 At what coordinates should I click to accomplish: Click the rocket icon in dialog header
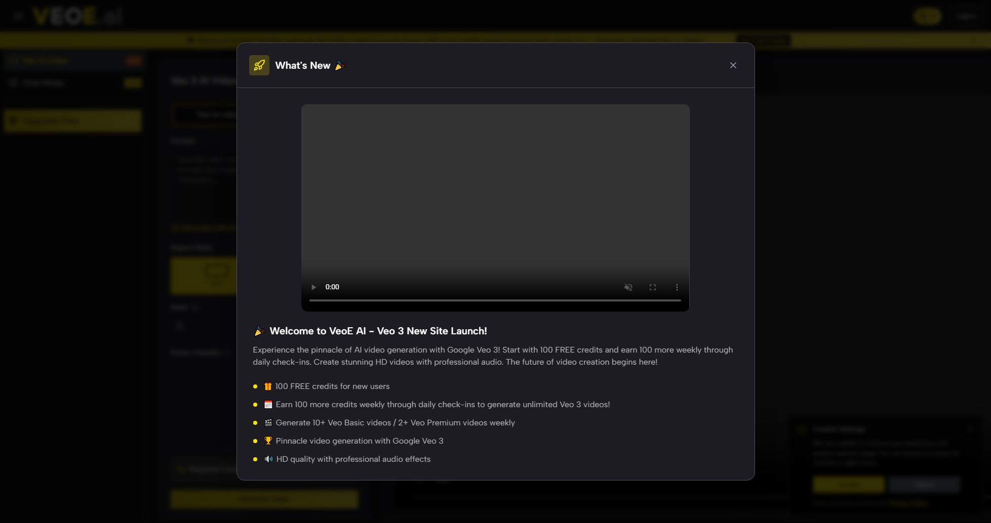point(259,65)
